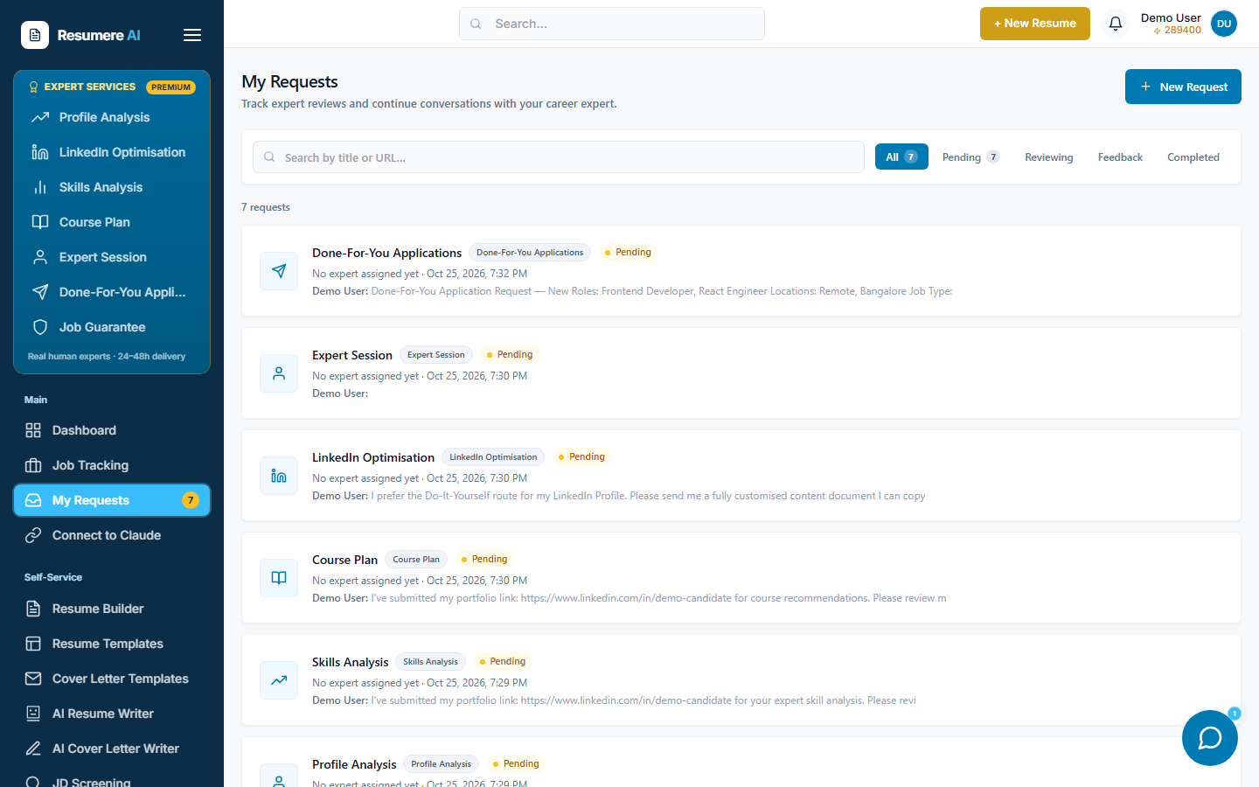Click the 289400 credits balance

coord(1177,31)
